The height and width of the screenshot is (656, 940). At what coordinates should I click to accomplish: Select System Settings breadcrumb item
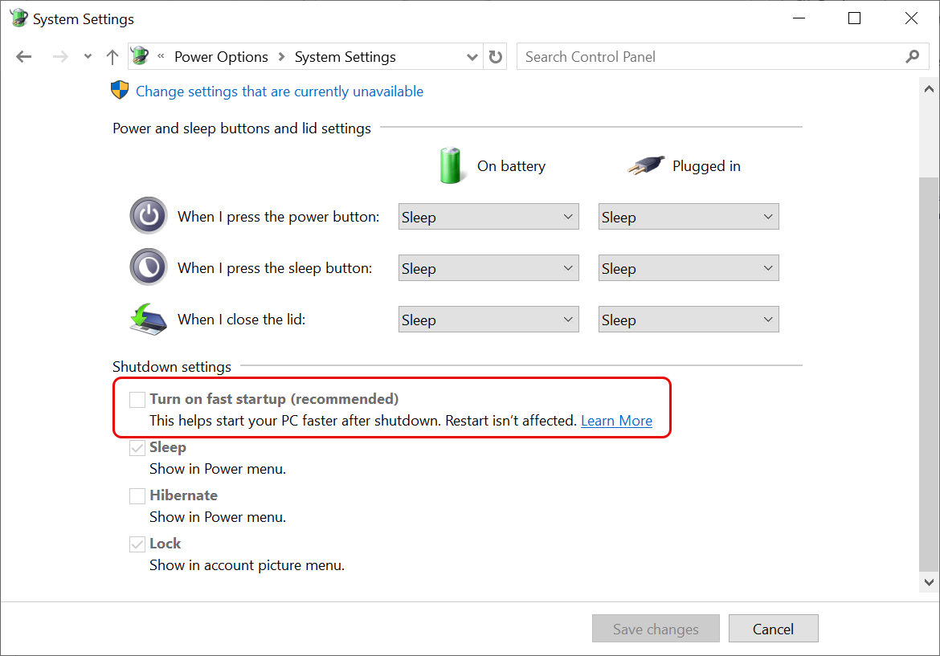345,57
